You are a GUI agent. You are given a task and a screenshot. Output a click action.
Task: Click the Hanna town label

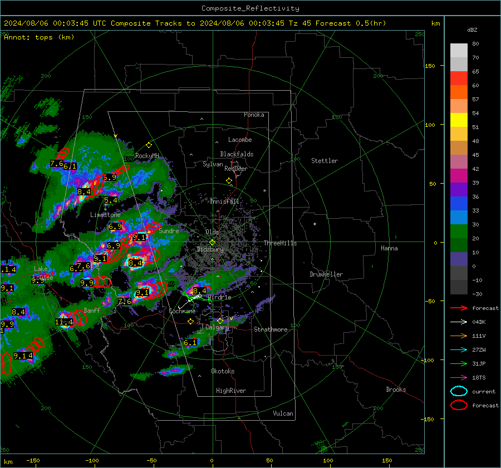pyautogui.click(x=389, y=248)
